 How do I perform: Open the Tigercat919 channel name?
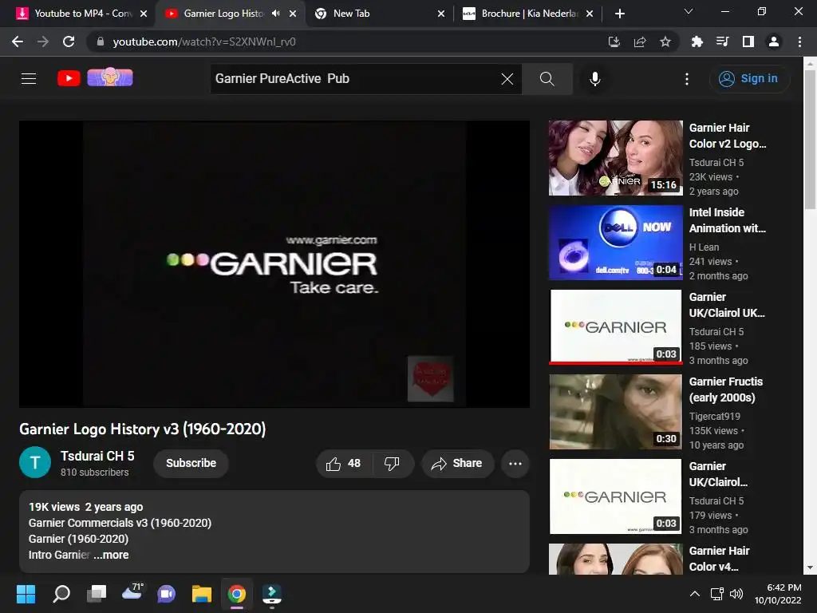(714, 416)
